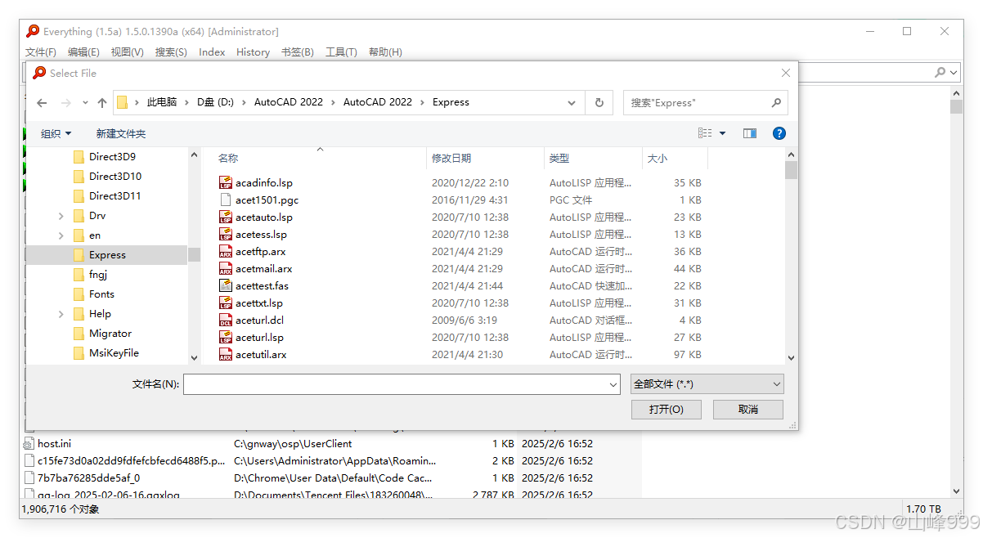This screenshot has width=983, height=538.
Task: Open the 组织 dropdown menu
Action: click(x=56, y=133)
